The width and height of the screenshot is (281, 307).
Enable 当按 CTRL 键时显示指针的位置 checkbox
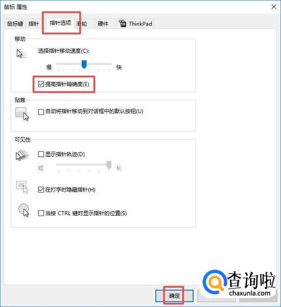41,213
